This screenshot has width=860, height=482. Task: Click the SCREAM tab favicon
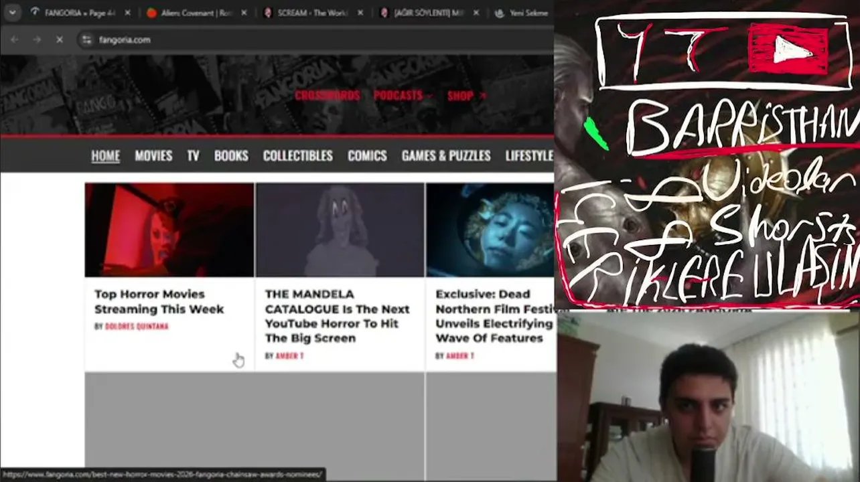[268, 13]
